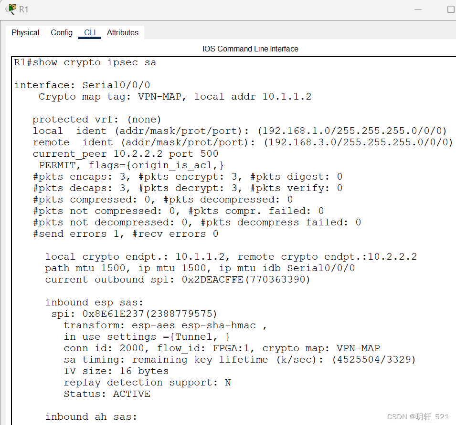Image resolution: width=456 pixels, height=425 pixels.
Task: Click the 'inbound esp sas:' heading
Action: tap(94, 302)
